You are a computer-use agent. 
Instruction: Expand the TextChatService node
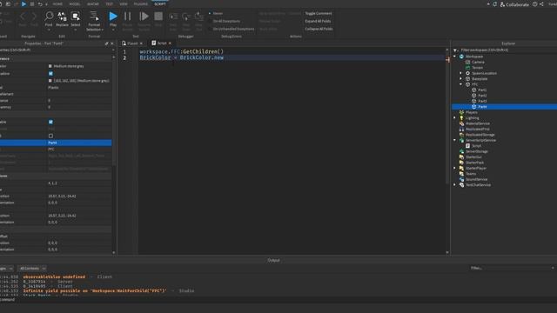click(x=454, y=185)
